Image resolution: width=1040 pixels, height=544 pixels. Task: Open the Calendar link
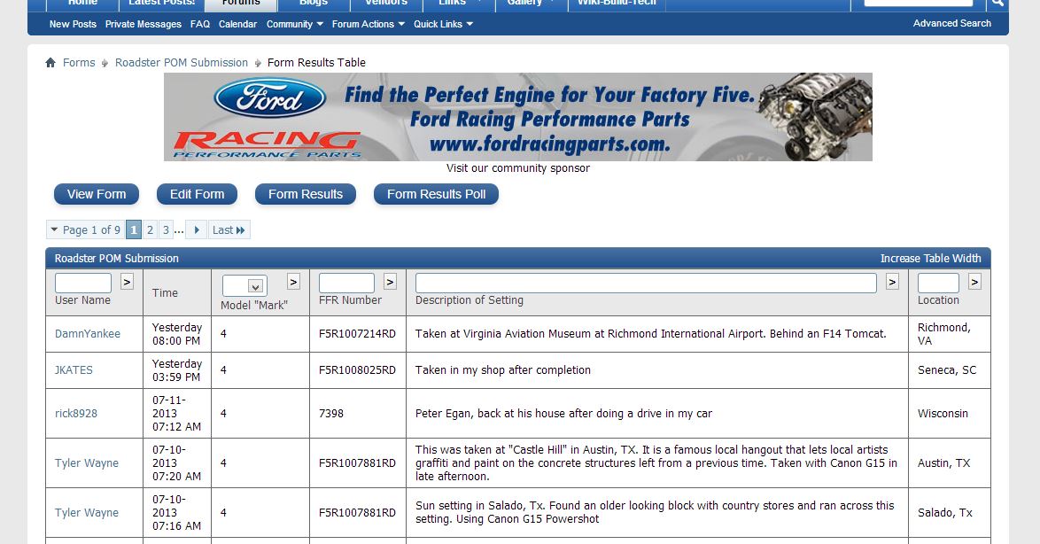coord(237,24)
